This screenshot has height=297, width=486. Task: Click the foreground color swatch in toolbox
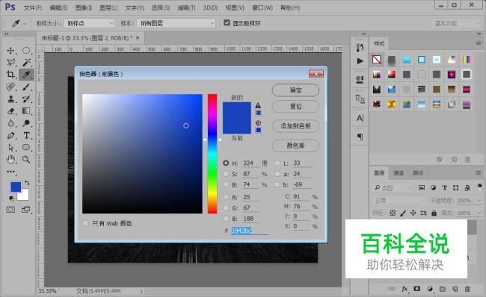16,187
